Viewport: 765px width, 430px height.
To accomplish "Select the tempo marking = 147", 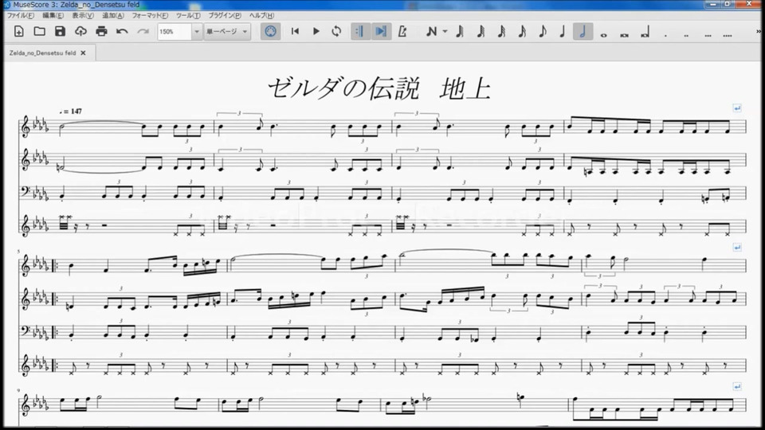I will click(x=70, y=111).
